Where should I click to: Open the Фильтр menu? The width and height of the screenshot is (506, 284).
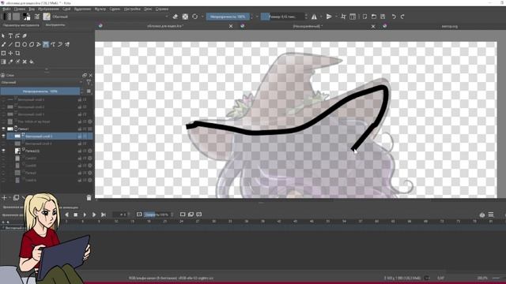click(x=100, y=9)
